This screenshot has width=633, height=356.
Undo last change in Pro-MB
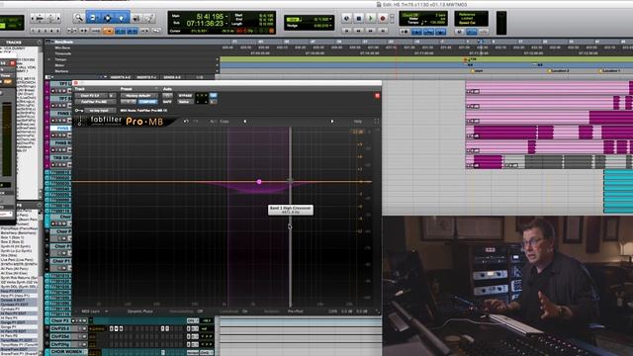(186, 121)
